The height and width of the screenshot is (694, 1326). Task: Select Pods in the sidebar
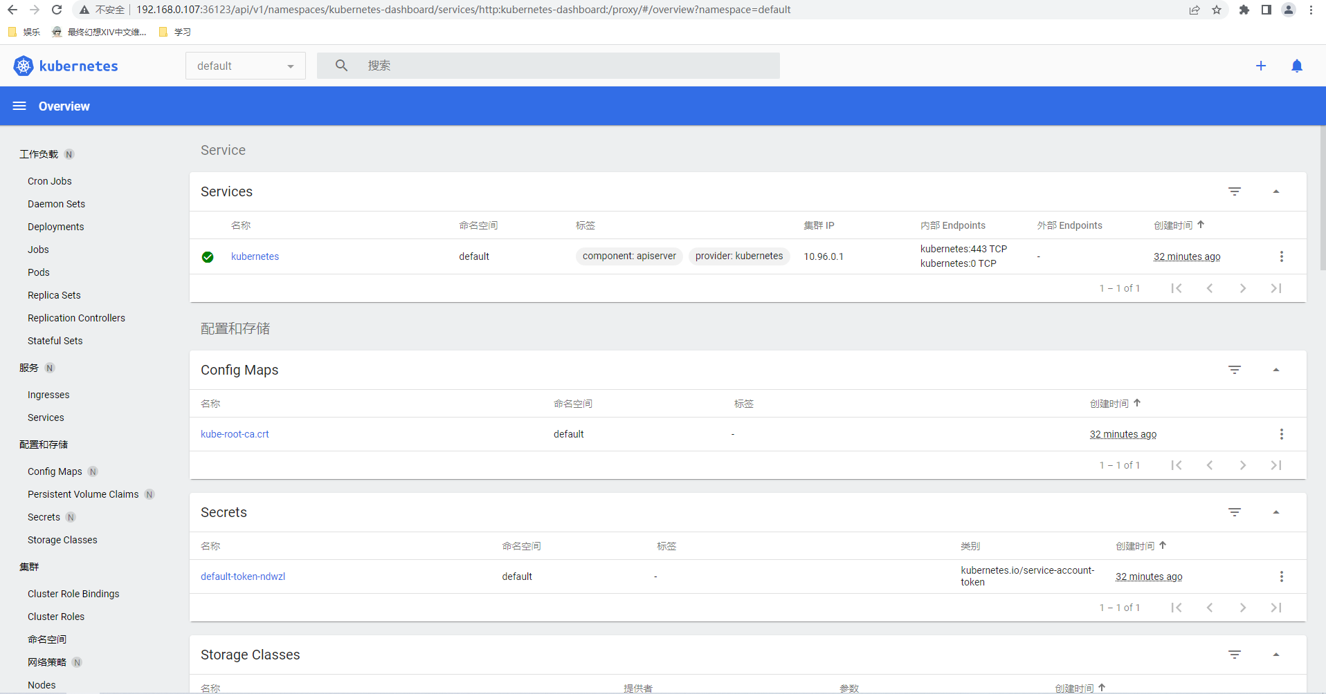tap(38, 272)
